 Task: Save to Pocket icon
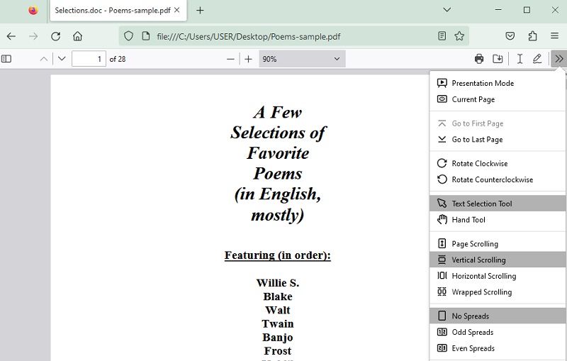coord(510,35)
